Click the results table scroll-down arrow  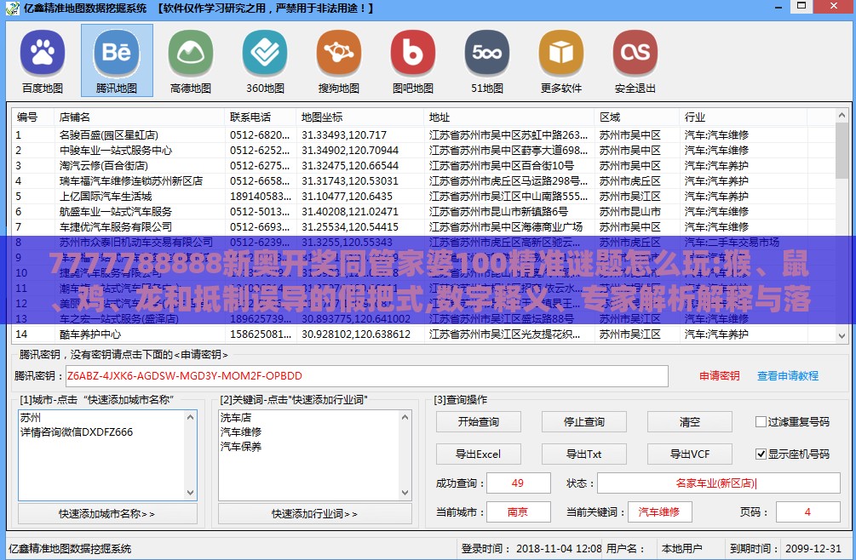coord(842,336)
